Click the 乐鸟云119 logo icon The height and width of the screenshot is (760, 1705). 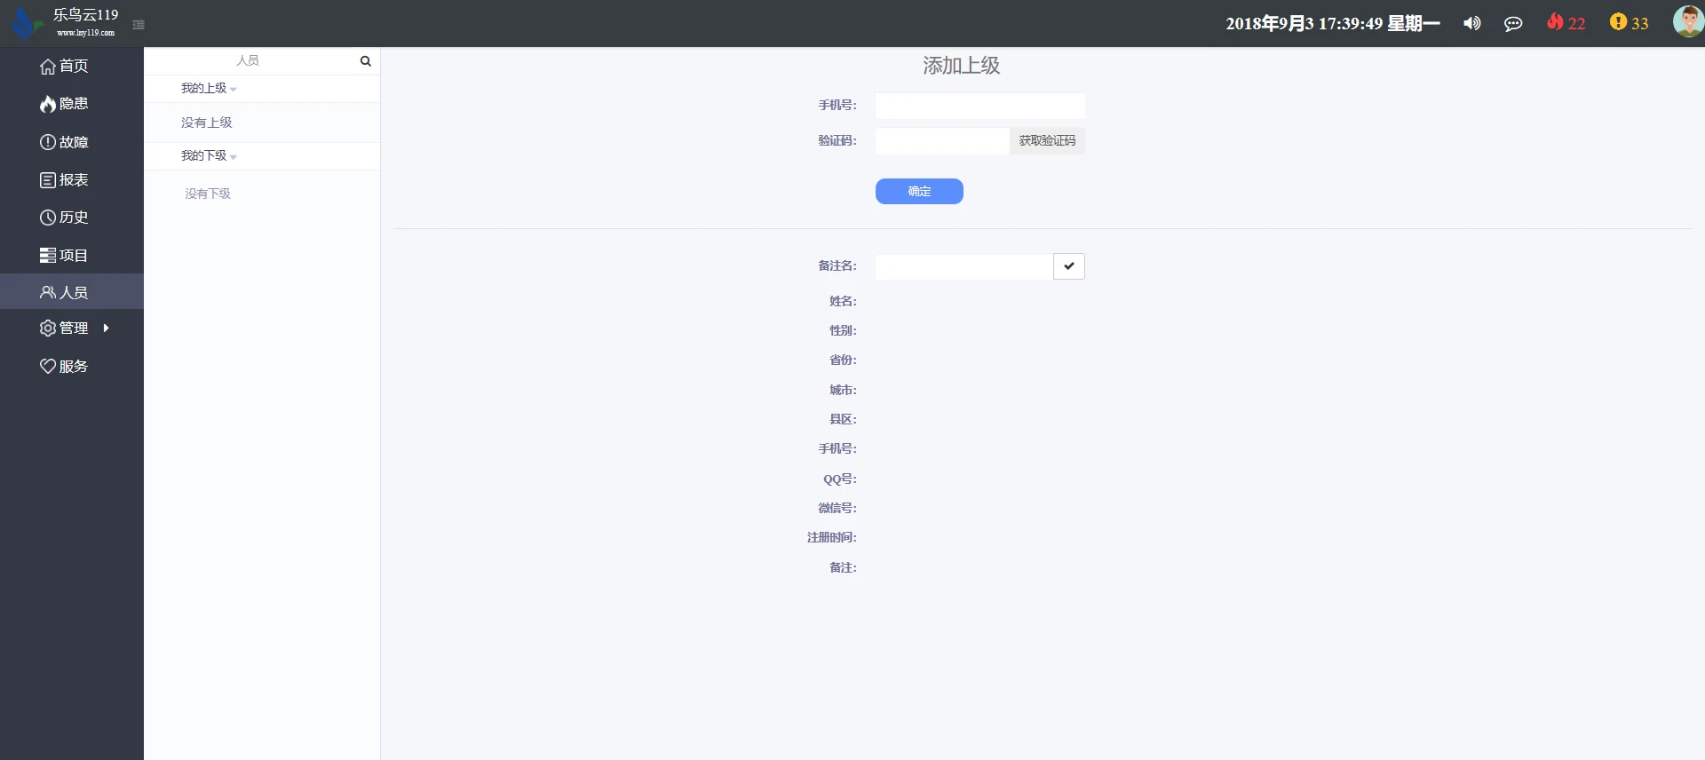[27, 24]
